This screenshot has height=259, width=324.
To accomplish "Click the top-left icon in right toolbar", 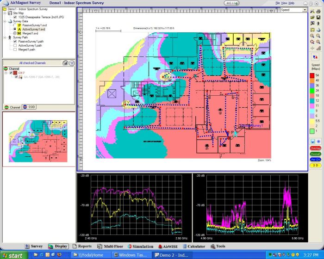I will (x=312, y=12).
